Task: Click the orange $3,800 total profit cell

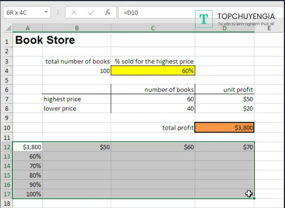Action: click(x=224, y=128)
